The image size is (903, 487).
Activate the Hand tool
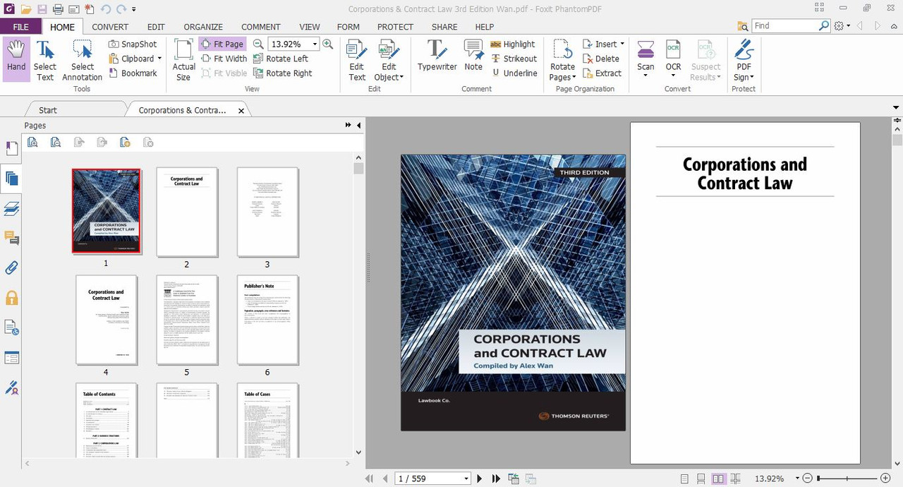click(16, 59)
